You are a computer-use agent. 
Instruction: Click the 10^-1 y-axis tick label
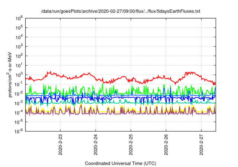click(19, 84)
